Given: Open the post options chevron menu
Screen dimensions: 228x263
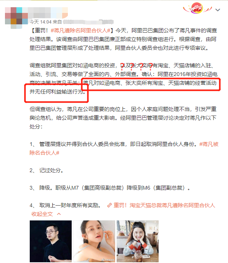Looking at the screenshot, I should pyautogui.click(x=218, y=10).
